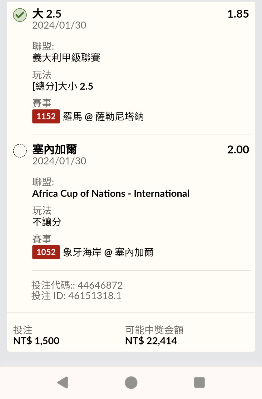
Task: Select the 大 2.5 bet title
Action: 47,14
